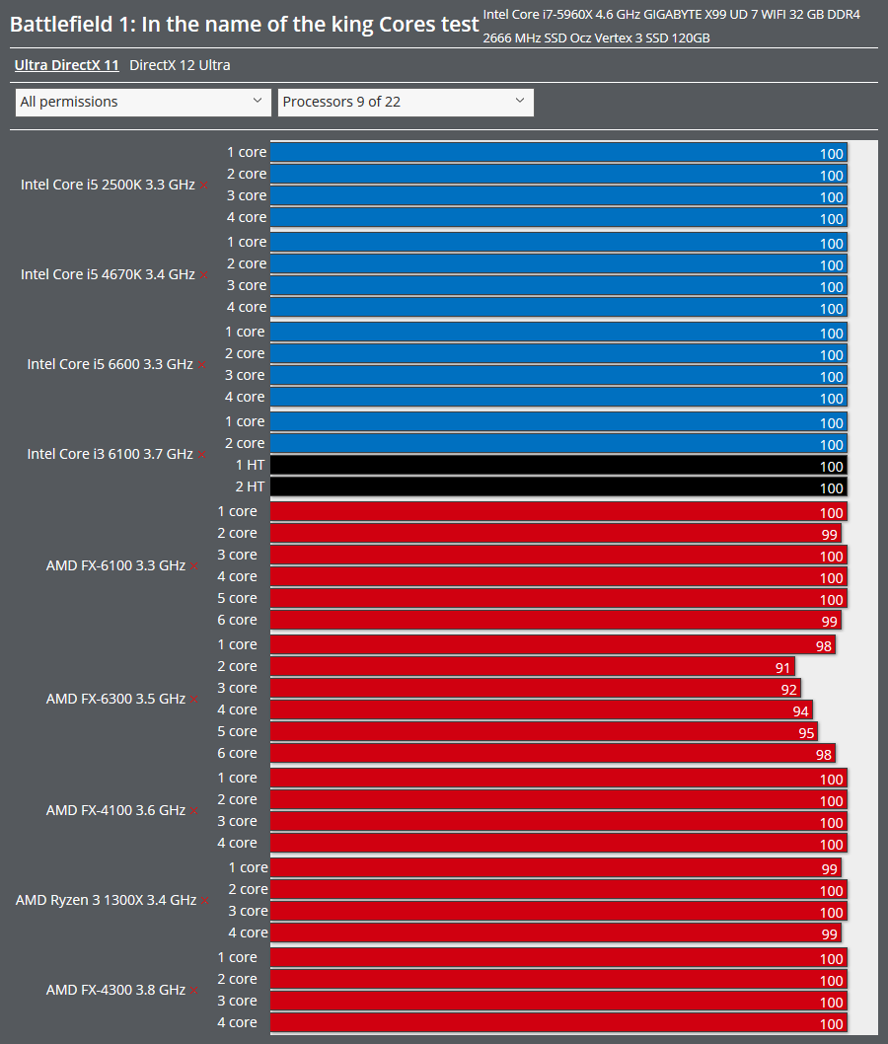This screenshot has width=888, height=1044.
Task: Click the 5 core label under FX-6100
Action: click(237, 599)
